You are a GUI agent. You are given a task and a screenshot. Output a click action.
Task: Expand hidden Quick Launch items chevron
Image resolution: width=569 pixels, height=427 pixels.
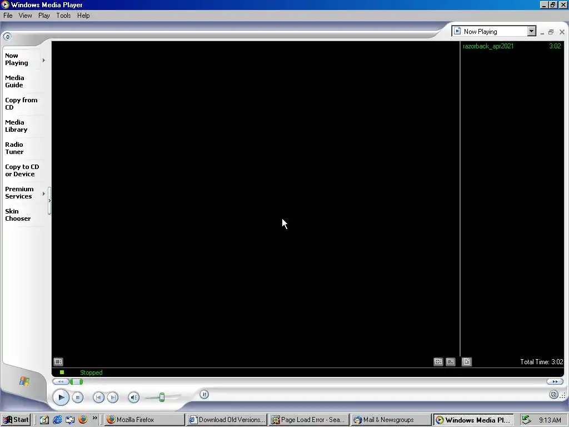[x=94, y=418]
